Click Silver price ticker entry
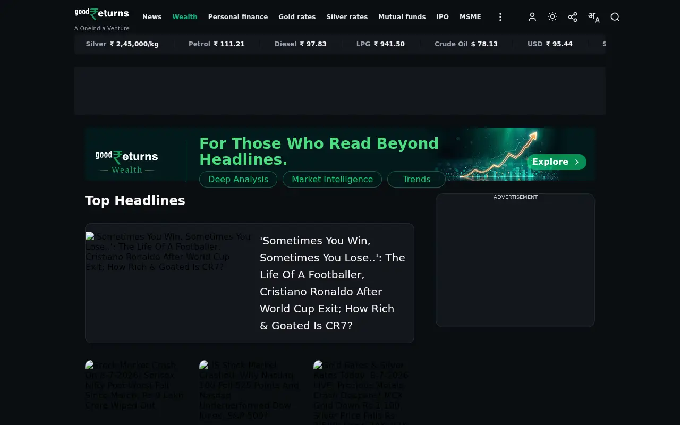The height and width of the screenshot is (425, 680). pos(122,44)
